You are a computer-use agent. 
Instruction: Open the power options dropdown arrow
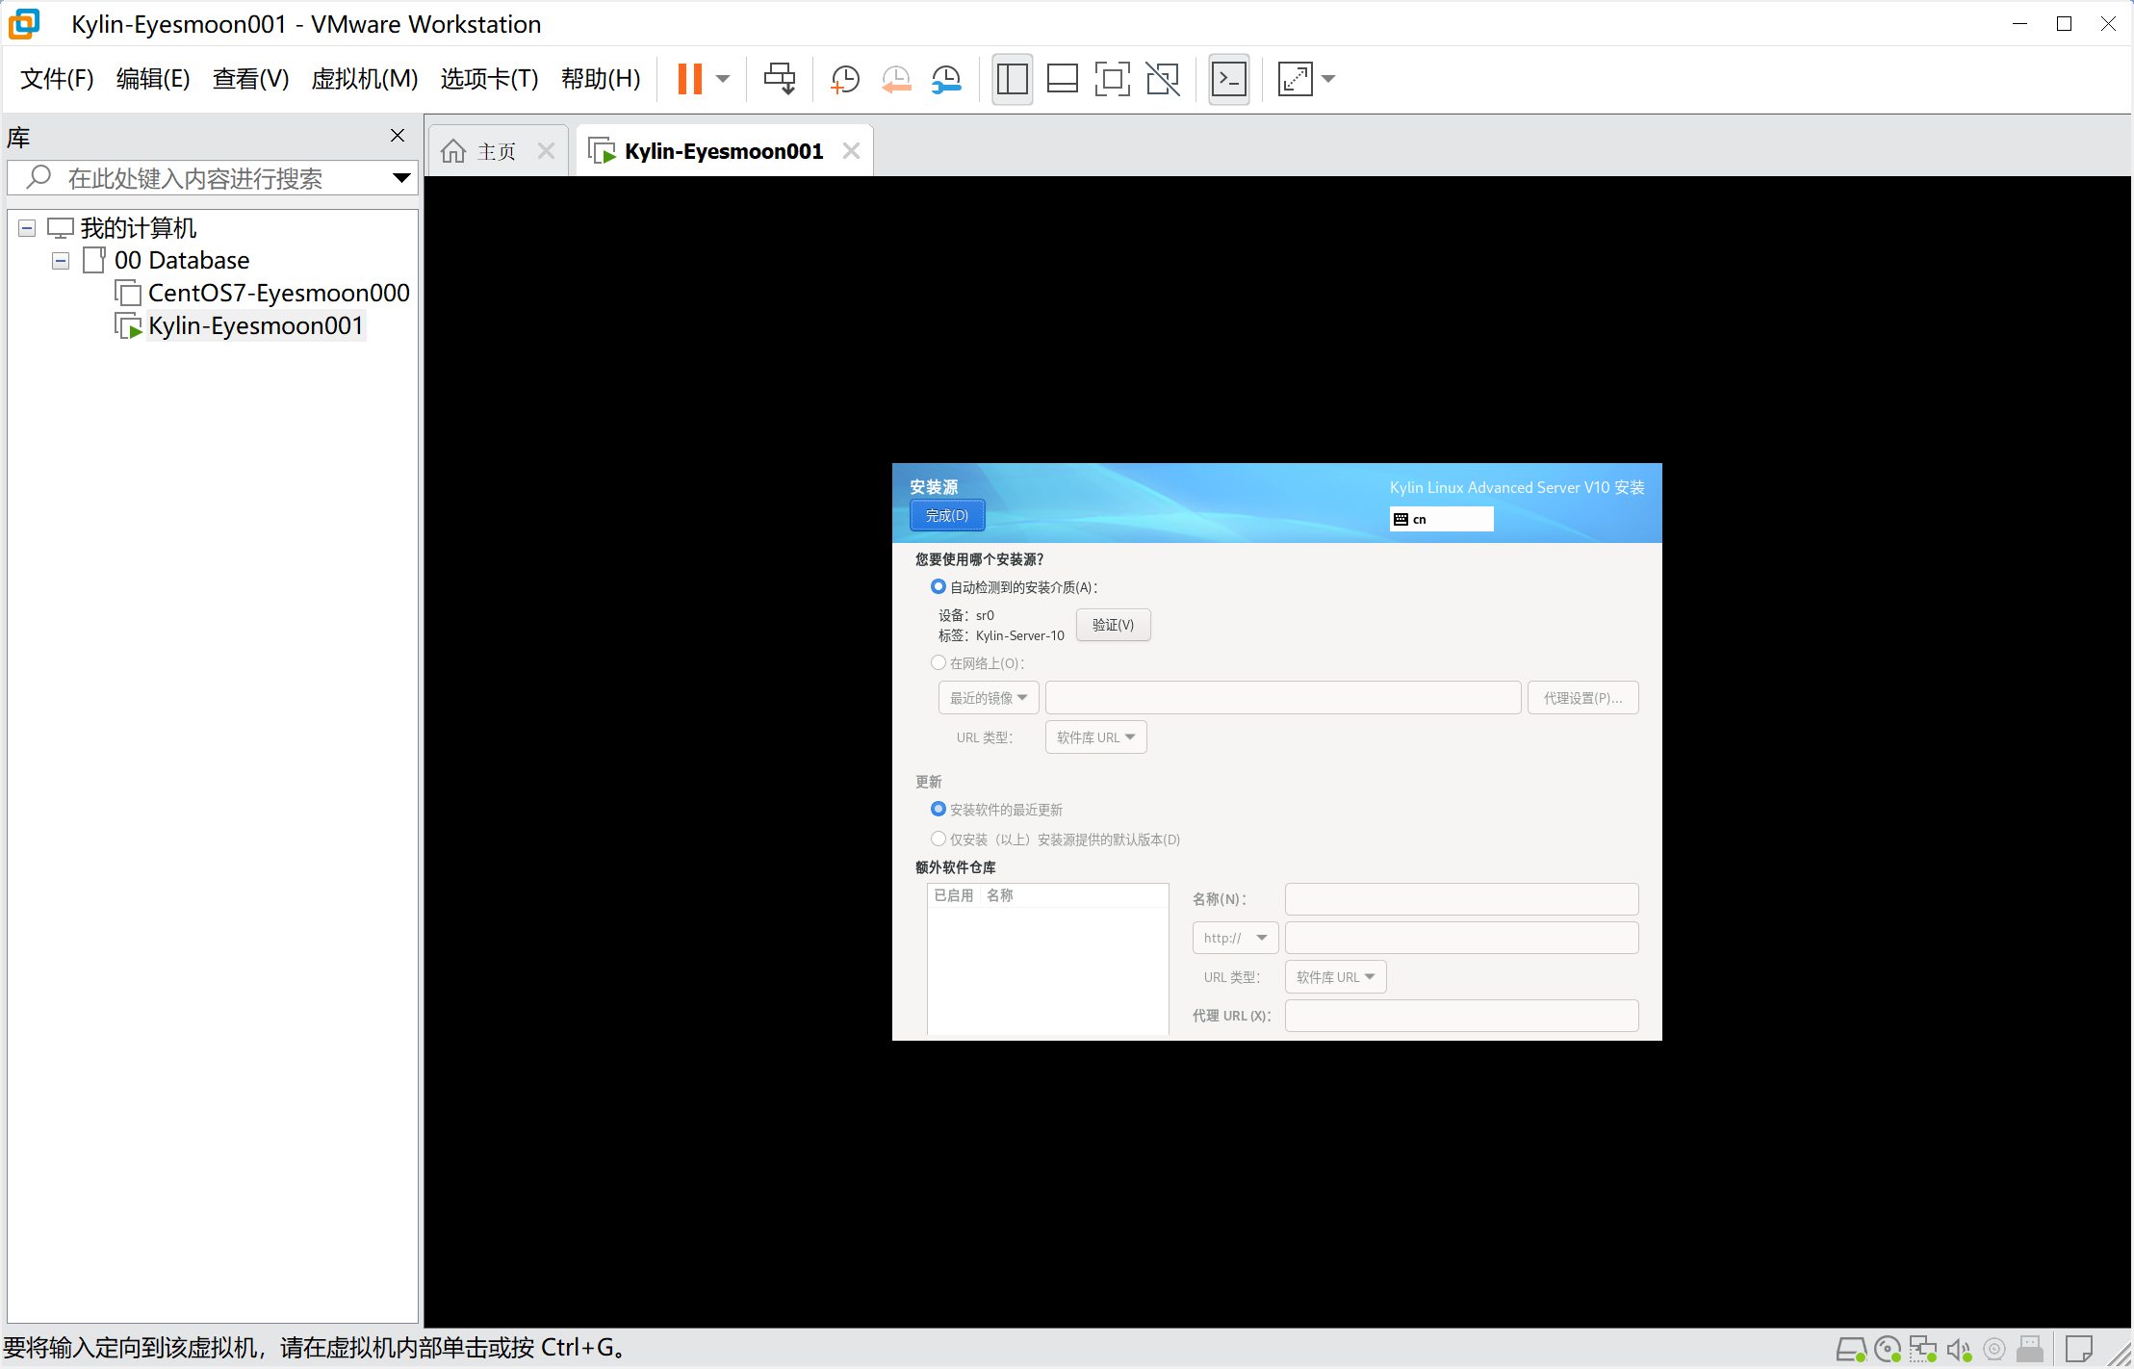724,79
